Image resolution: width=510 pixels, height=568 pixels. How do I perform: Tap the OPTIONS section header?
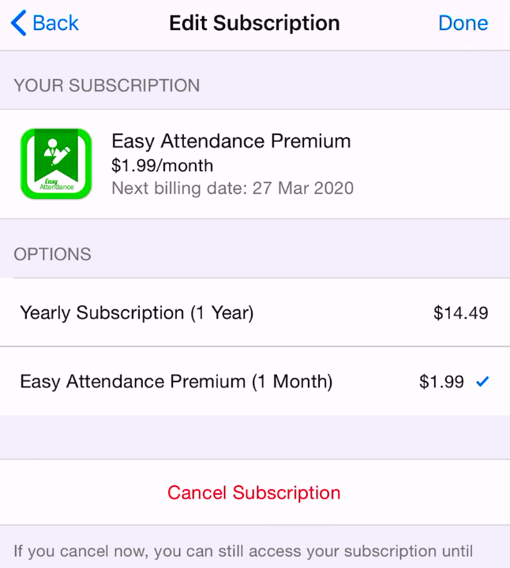pyautogui.click(x=53, y=254)
